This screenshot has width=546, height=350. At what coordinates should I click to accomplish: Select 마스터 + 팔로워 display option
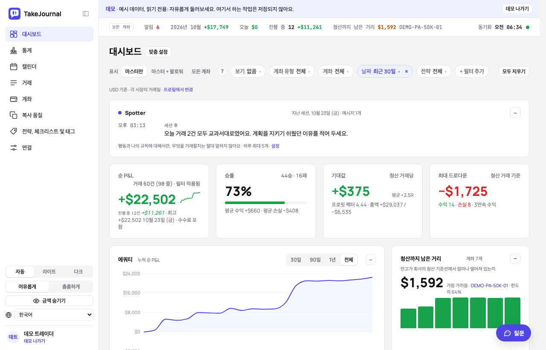coord(167,71)
